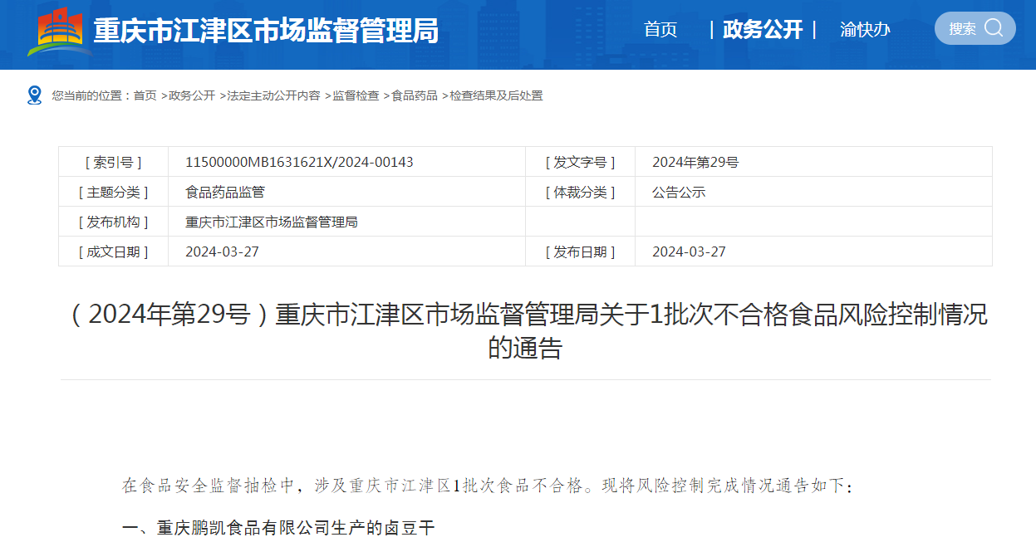This screenshot has width=1036, height=542.
Task: Click the index number 11500000MB1631621X/2024-00143
Action: tap(299, 162)
